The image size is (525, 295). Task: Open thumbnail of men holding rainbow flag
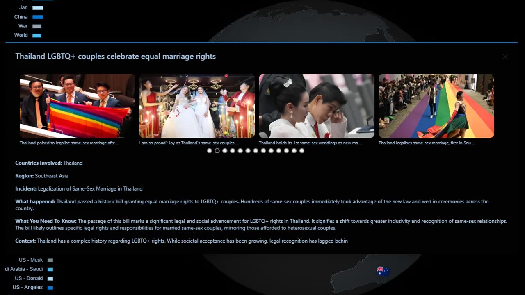click(77, 106)
